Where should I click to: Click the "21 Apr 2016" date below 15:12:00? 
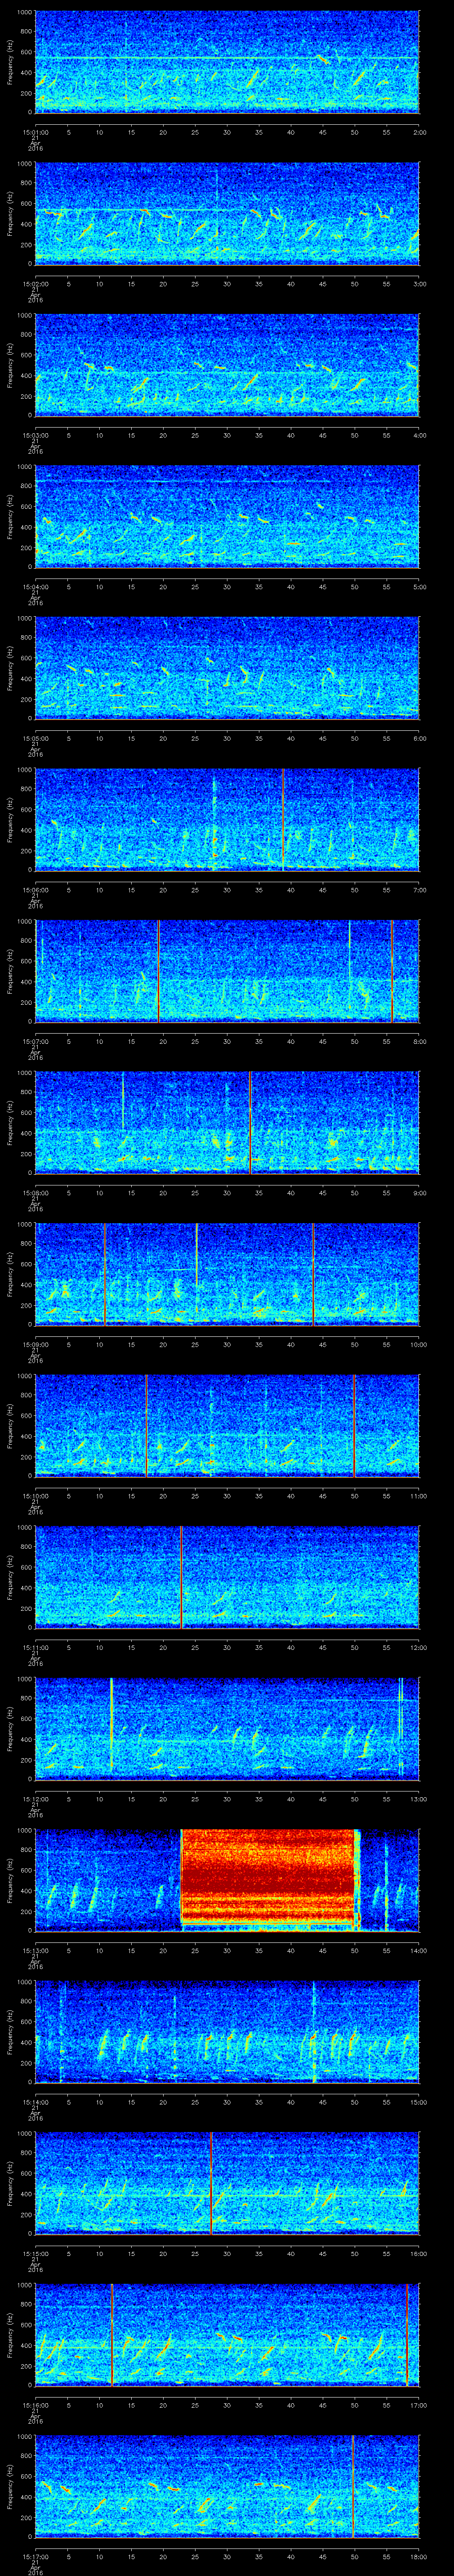[35, 1810]
